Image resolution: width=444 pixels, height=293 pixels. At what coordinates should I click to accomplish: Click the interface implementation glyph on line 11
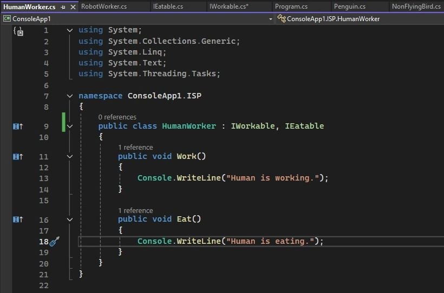click(18, 157)
